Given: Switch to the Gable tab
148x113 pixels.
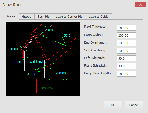Looking at the screenshot, I should [x=11, y=16].
